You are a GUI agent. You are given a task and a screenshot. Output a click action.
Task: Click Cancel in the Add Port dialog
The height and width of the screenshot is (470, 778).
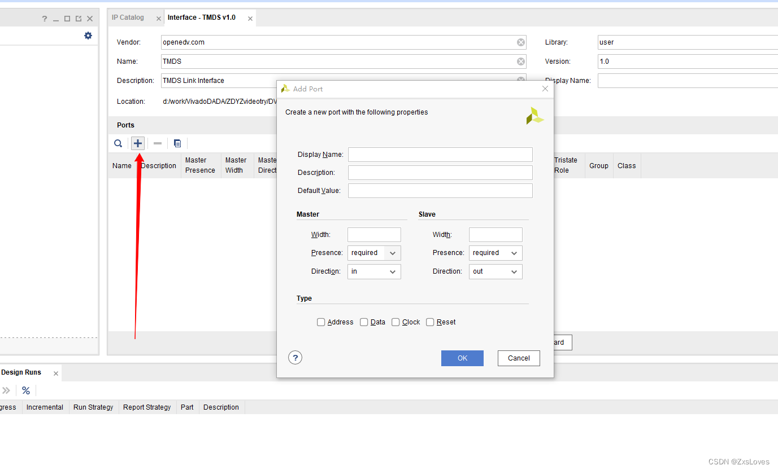[x=519, y=358]
